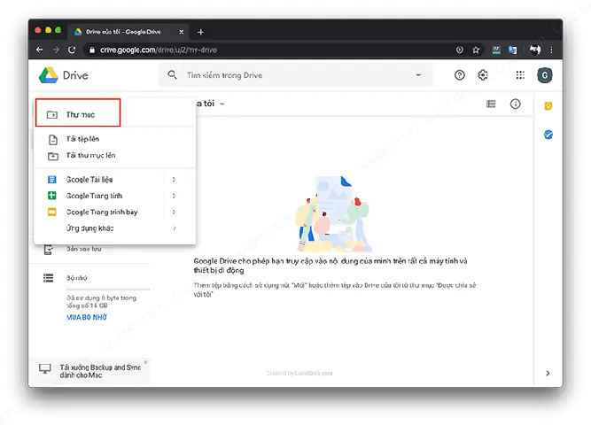Open the Settings gear icon
Image resolution: width=591 pixels, height=425 pixels.
(483, 75)
